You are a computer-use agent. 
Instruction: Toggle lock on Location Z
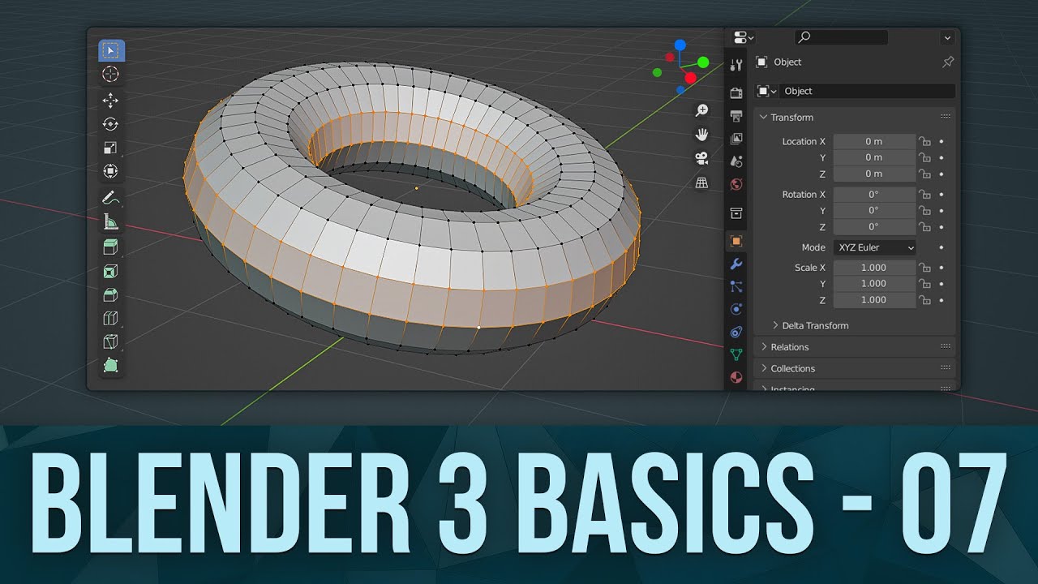pos(924,174)
